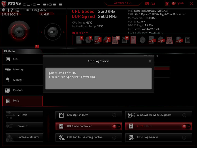Select the UEFI USB key boot icon
The height and width of the screenshot is (148, 197).
pyautogui.click(x=115, y=40)
